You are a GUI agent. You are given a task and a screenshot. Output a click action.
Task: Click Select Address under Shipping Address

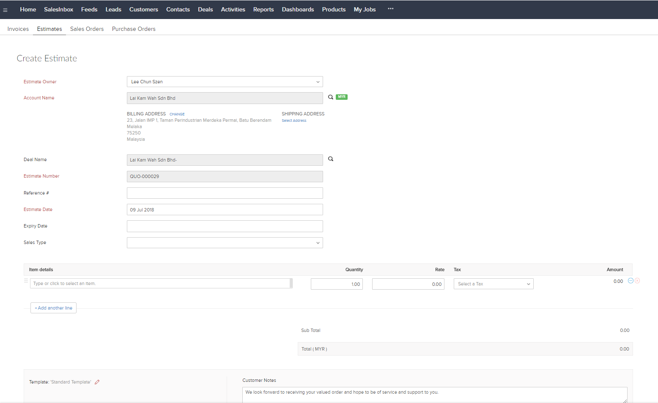coord(294,121)
